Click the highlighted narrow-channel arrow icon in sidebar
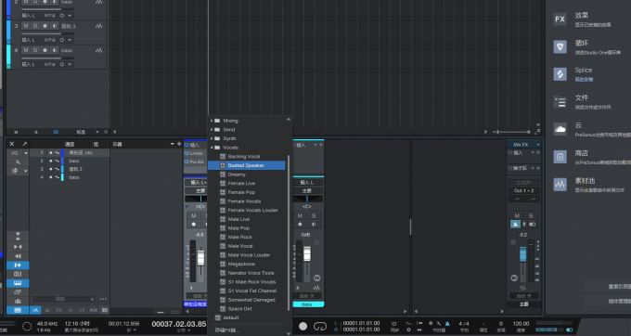Screen dimensions: 631x336 click(18, 265)
